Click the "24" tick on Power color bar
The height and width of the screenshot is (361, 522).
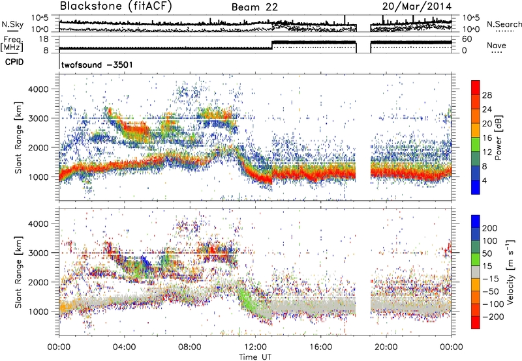487,109
